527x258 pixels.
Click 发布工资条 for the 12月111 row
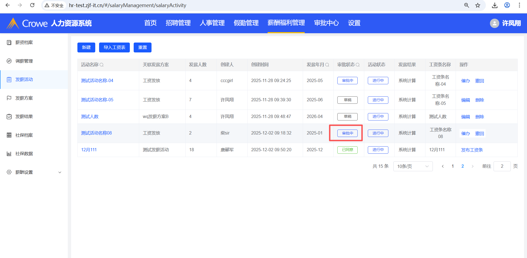coord(472,150)
